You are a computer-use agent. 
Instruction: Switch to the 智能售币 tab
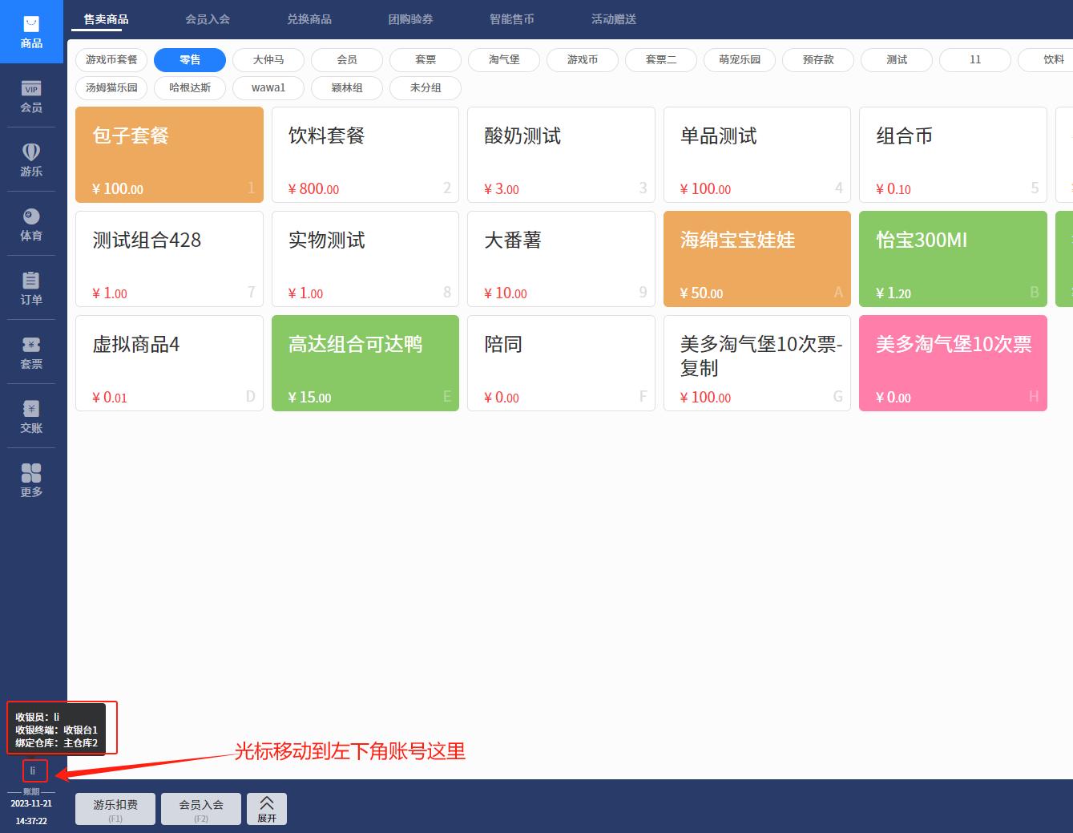tap(512, 19)
